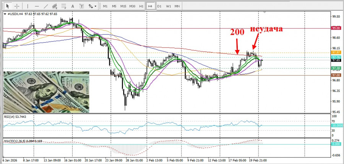The image size is (344, 164).
Task: Click the MACD -0.656 scale value
Action: point(336,155)
